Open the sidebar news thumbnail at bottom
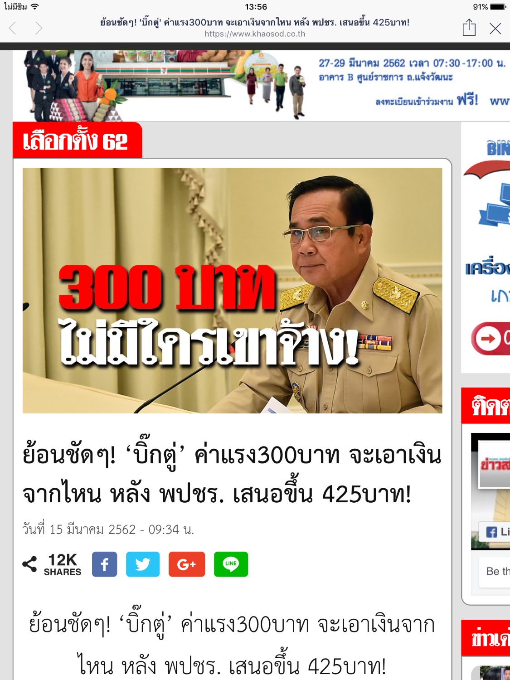The height and width of the screenshot is (680, 510). pyautogui.click(x=491, y=673)
